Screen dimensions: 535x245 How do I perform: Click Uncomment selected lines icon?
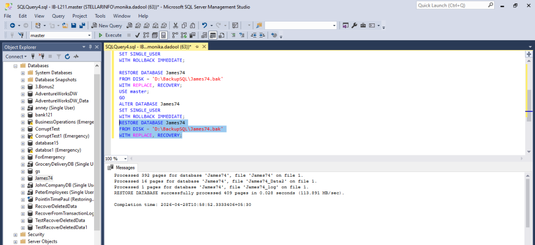242,35
